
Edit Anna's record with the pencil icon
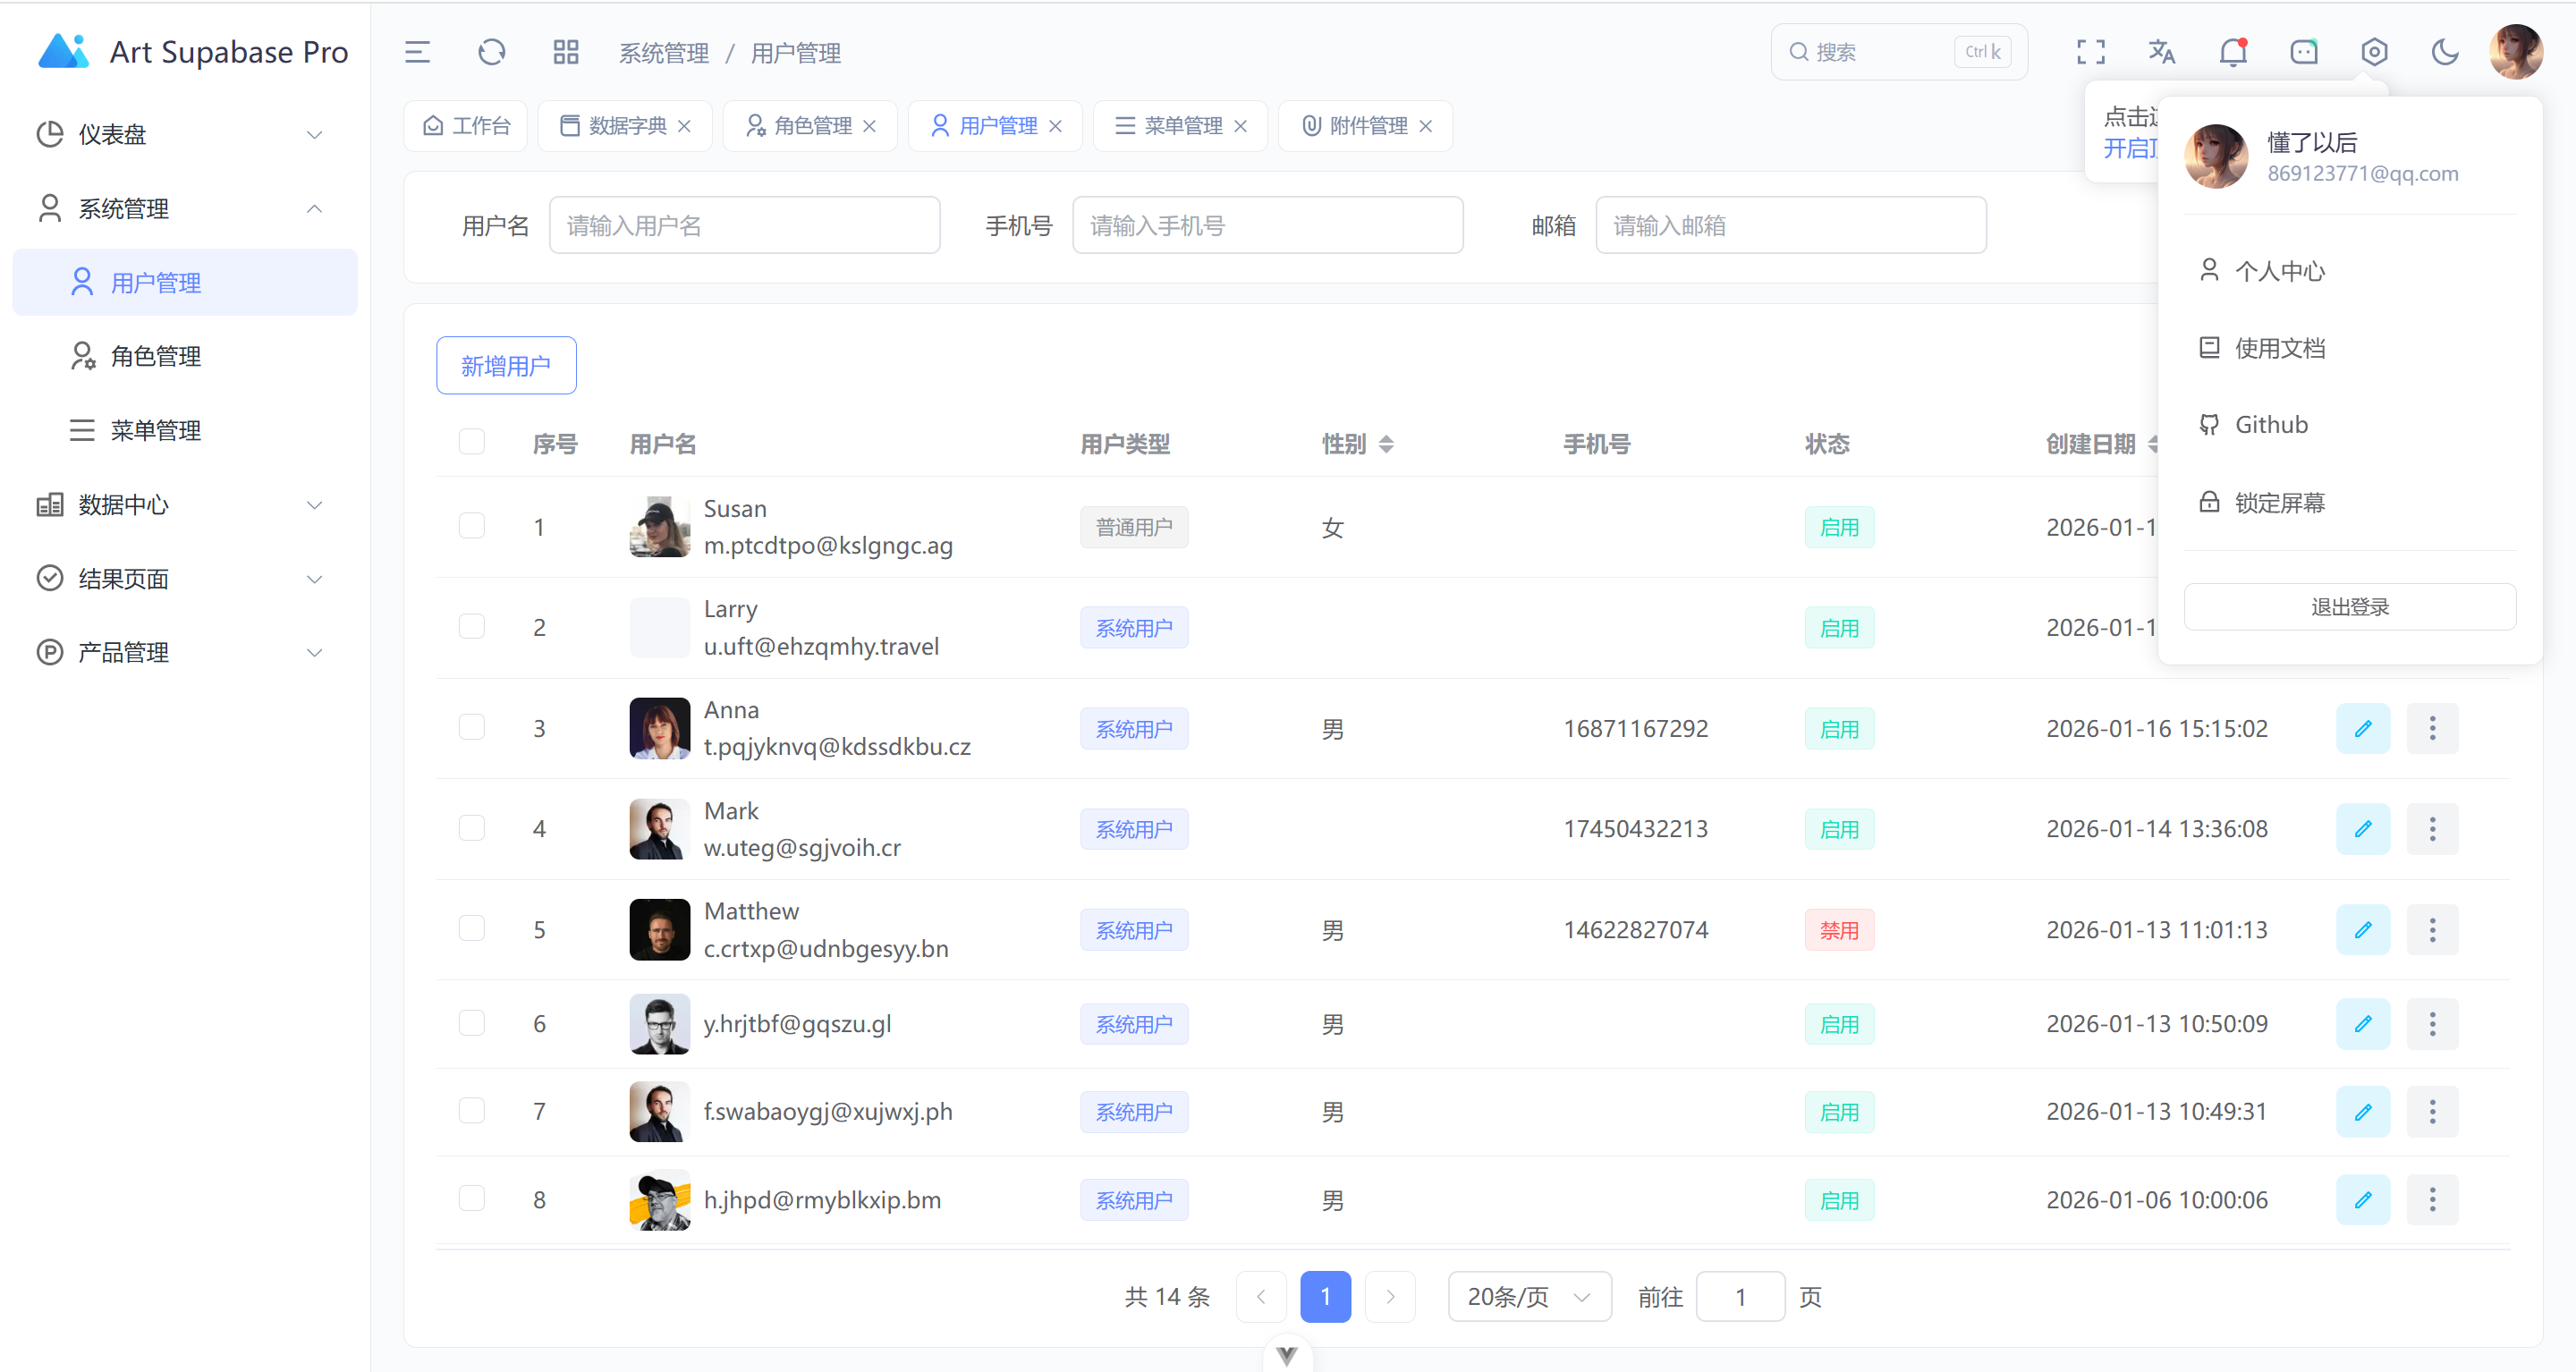click(2364, 728)
